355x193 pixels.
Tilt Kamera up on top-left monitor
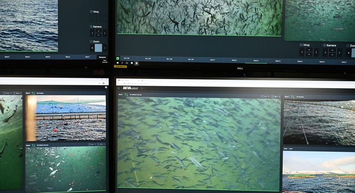[x=98, y=31]
